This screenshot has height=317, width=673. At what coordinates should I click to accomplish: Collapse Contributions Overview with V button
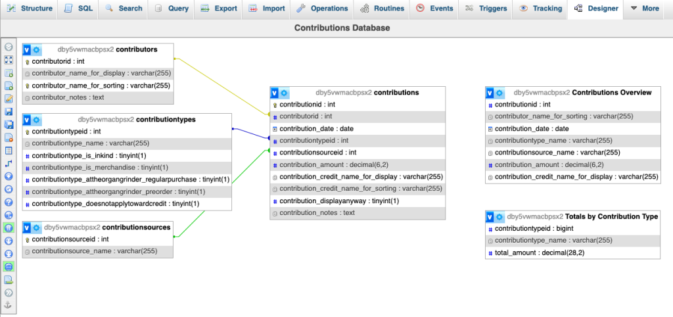490,92
